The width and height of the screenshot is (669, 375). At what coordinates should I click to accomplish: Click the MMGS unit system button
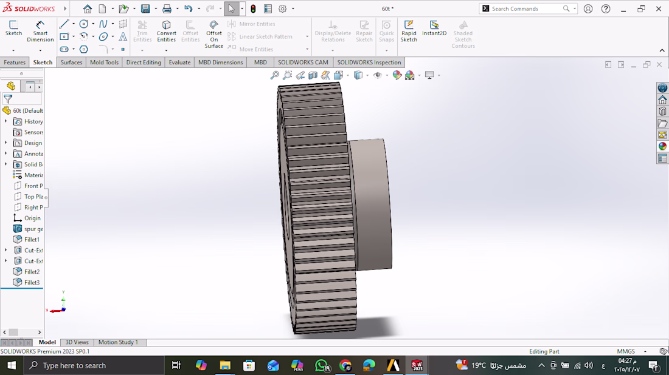click(626, 351)
